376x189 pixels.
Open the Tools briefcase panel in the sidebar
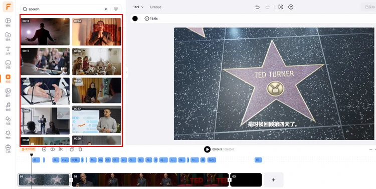8,148
